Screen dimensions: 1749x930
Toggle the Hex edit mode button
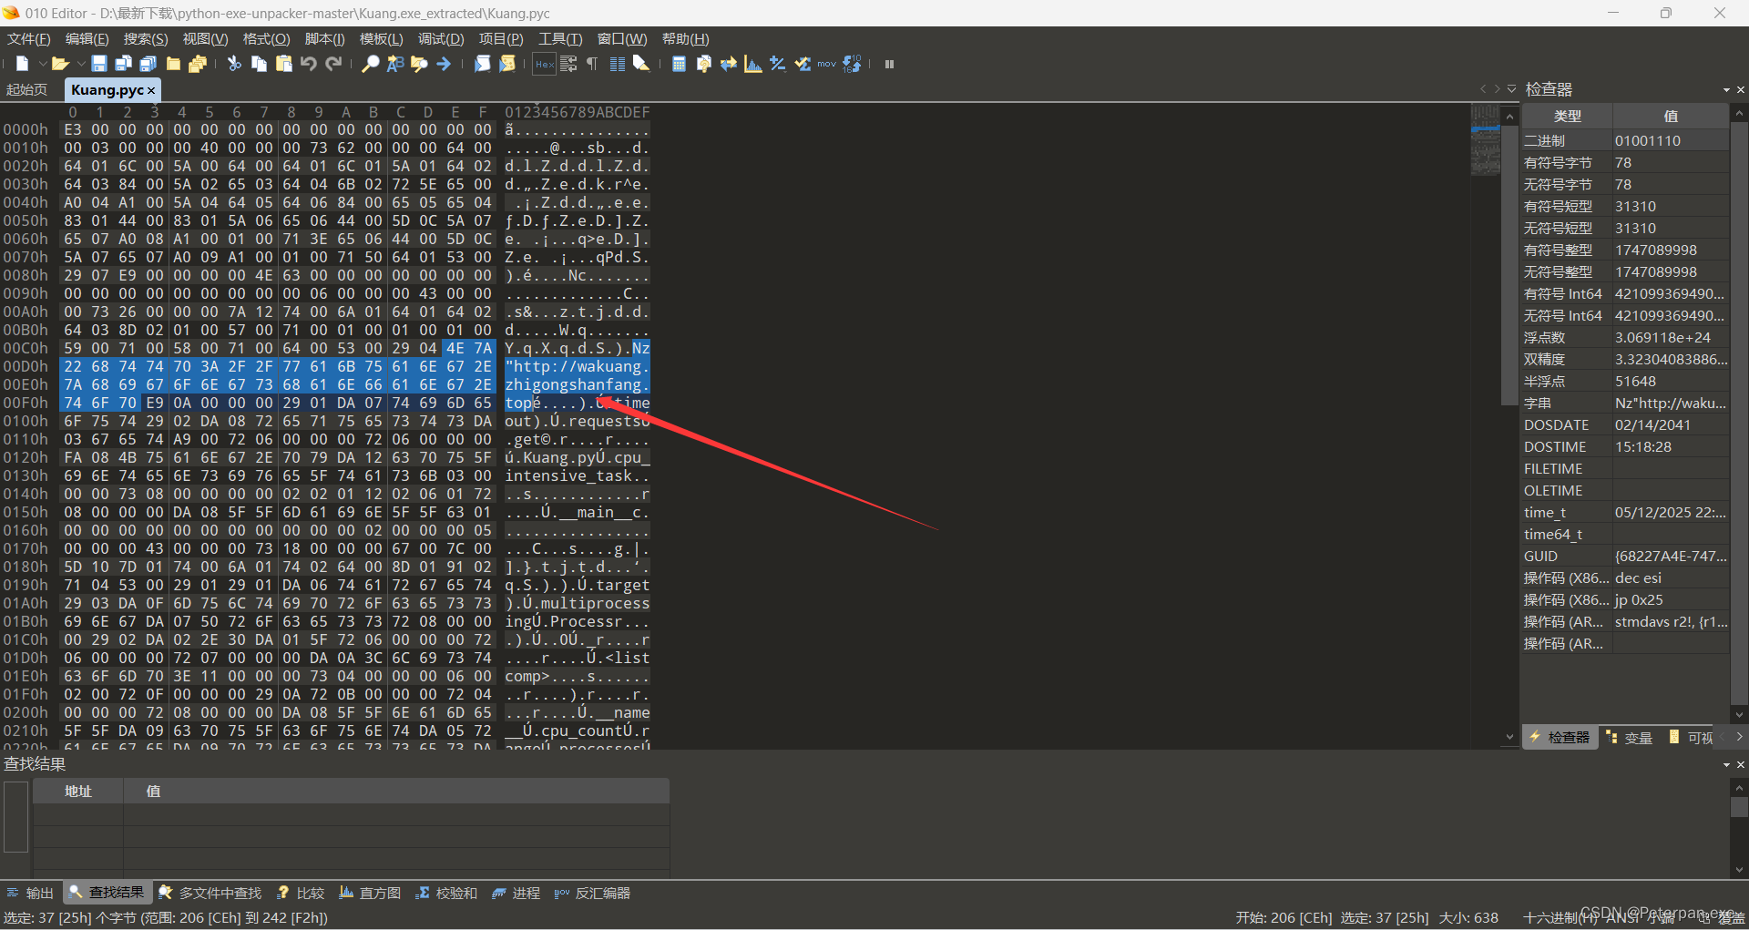[545, 64]
